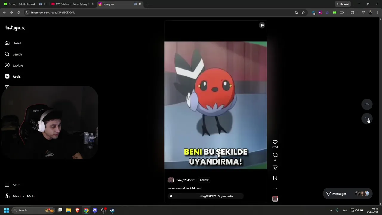Open a new browser tab
The height and width of the screenshot is (215, 382).
click(x=147, y=4)
